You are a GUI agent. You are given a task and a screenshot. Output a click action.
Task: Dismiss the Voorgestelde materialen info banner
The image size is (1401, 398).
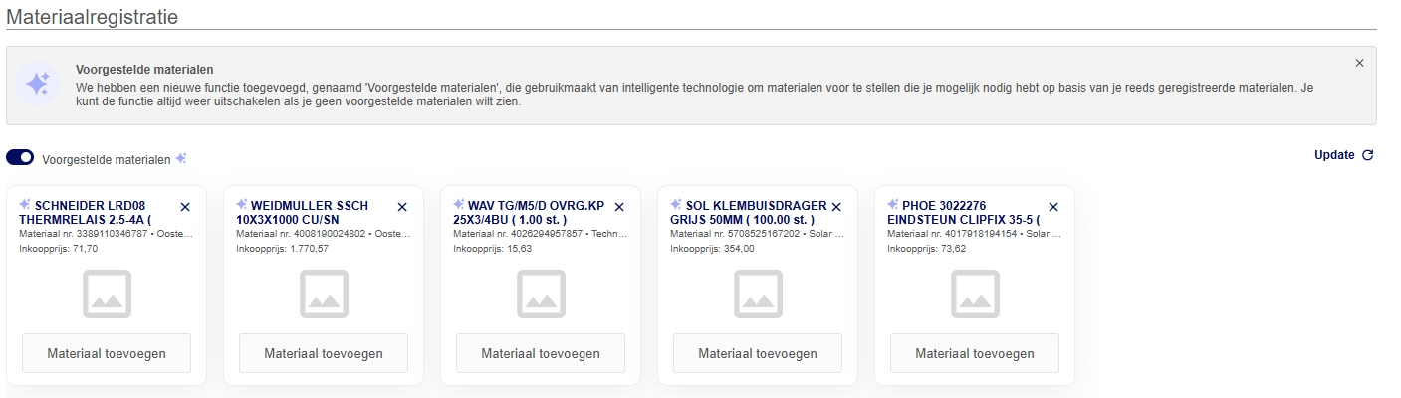(x=1359, y=63)
